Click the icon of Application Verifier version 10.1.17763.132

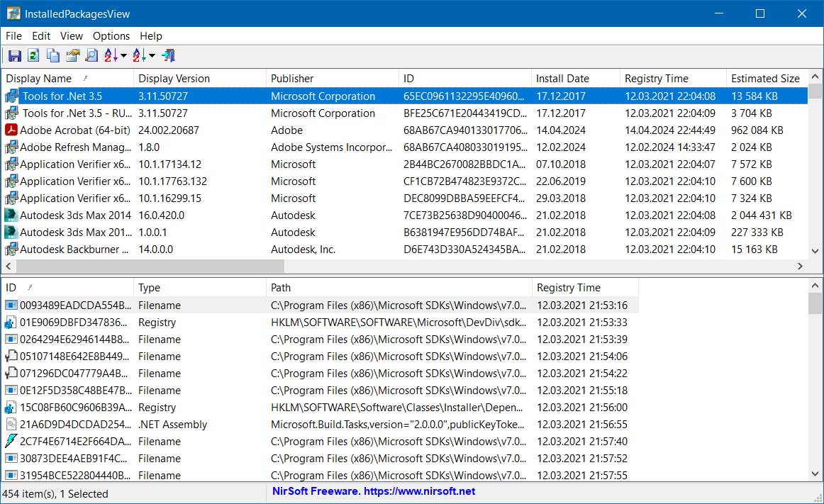pos(11,181)
